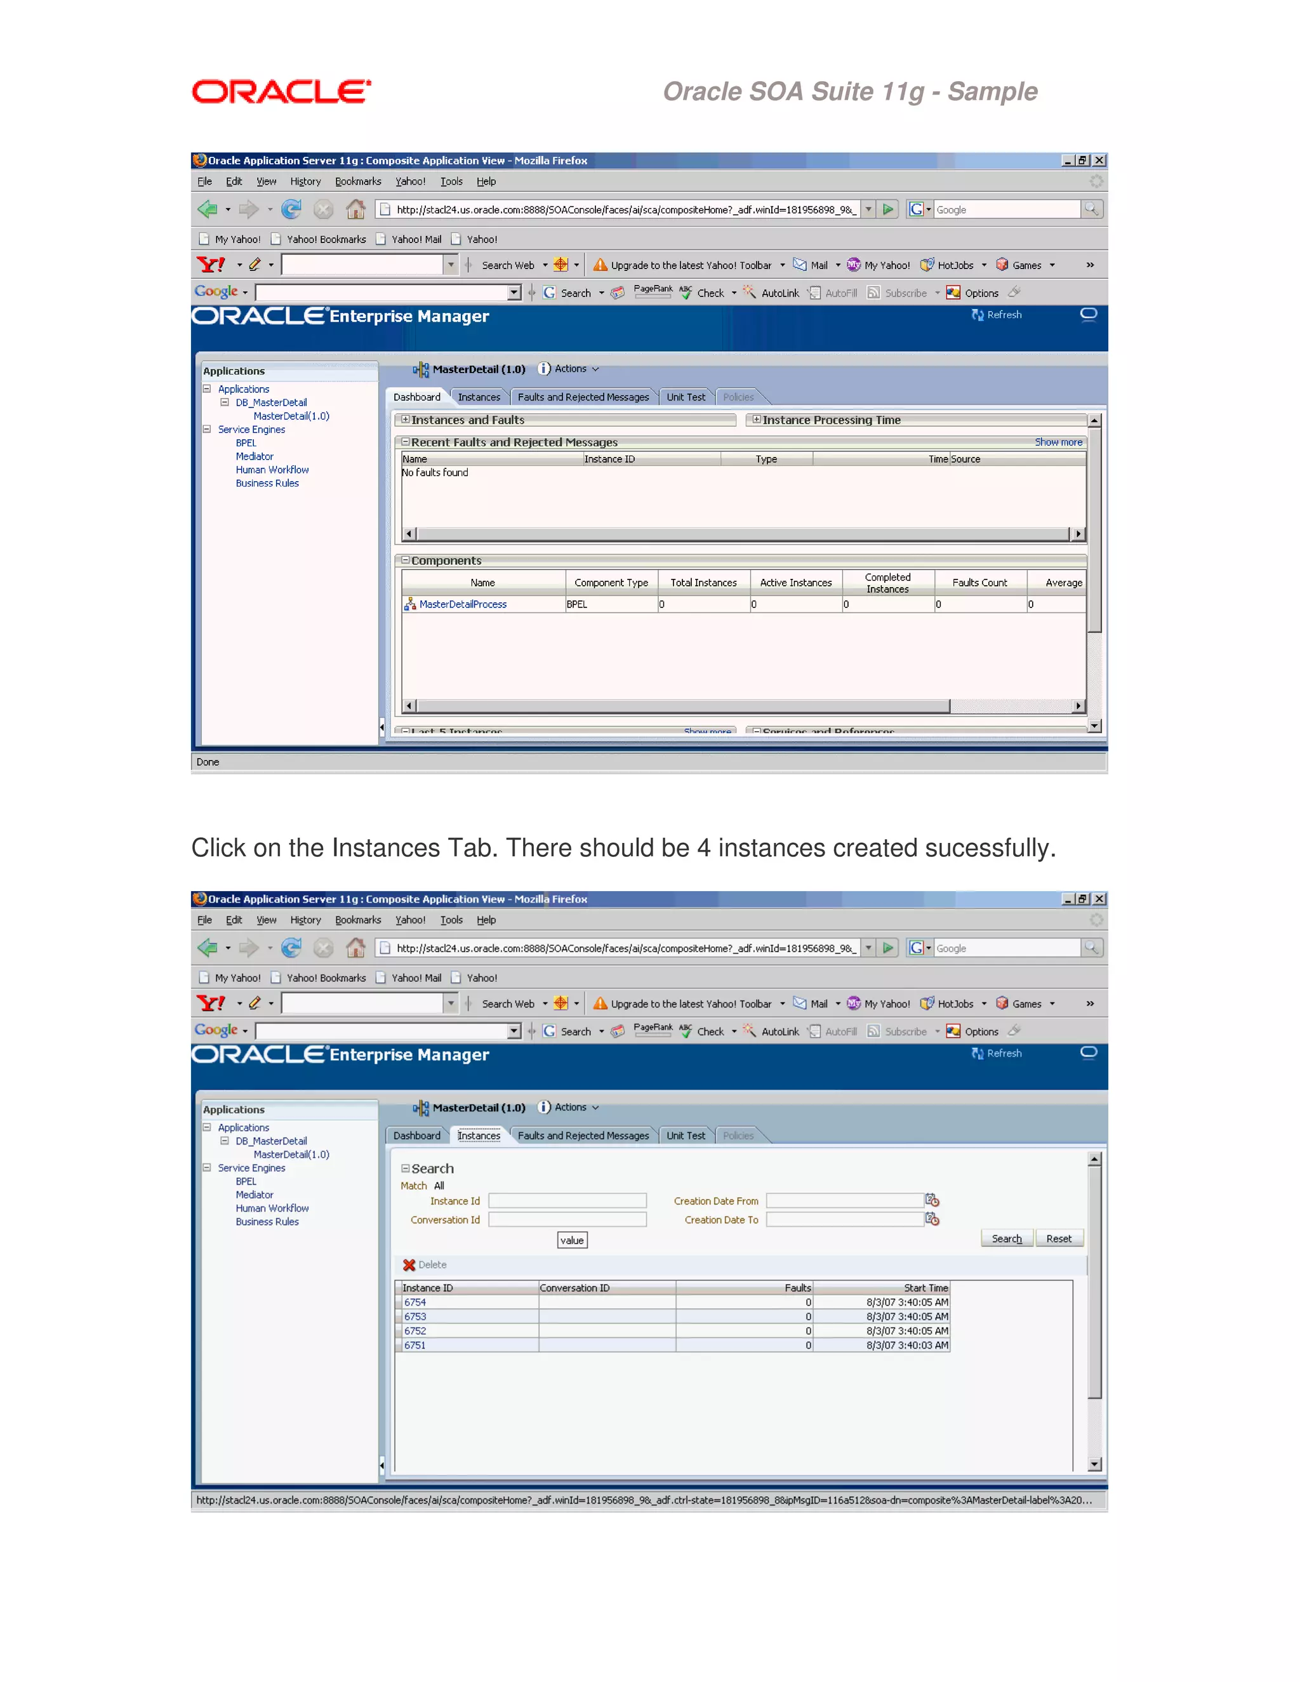The height and width of the screenshot is (1682, 1300).
Task: Click Creation Date To calendar icon
Action: pyautogui.click(x=932, y=1219)
